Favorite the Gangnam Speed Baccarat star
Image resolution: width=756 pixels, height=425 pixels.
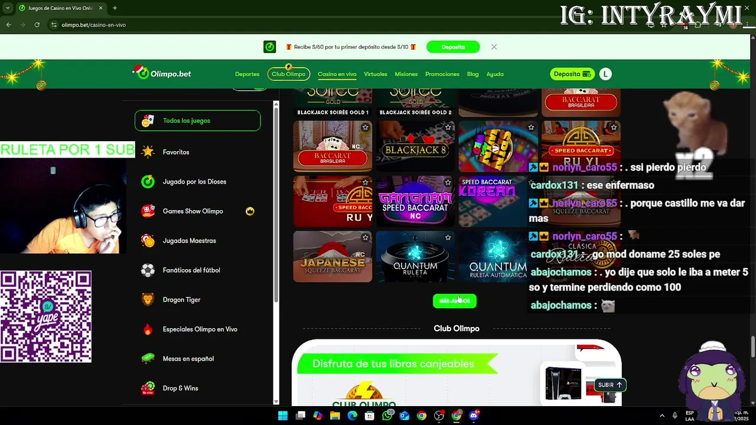pyautogui.click(x=448, y=182)
